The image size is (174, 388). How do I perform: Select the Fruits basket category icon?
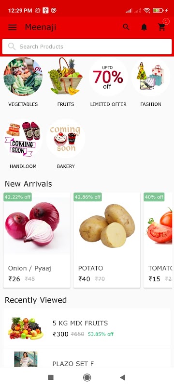66,77
